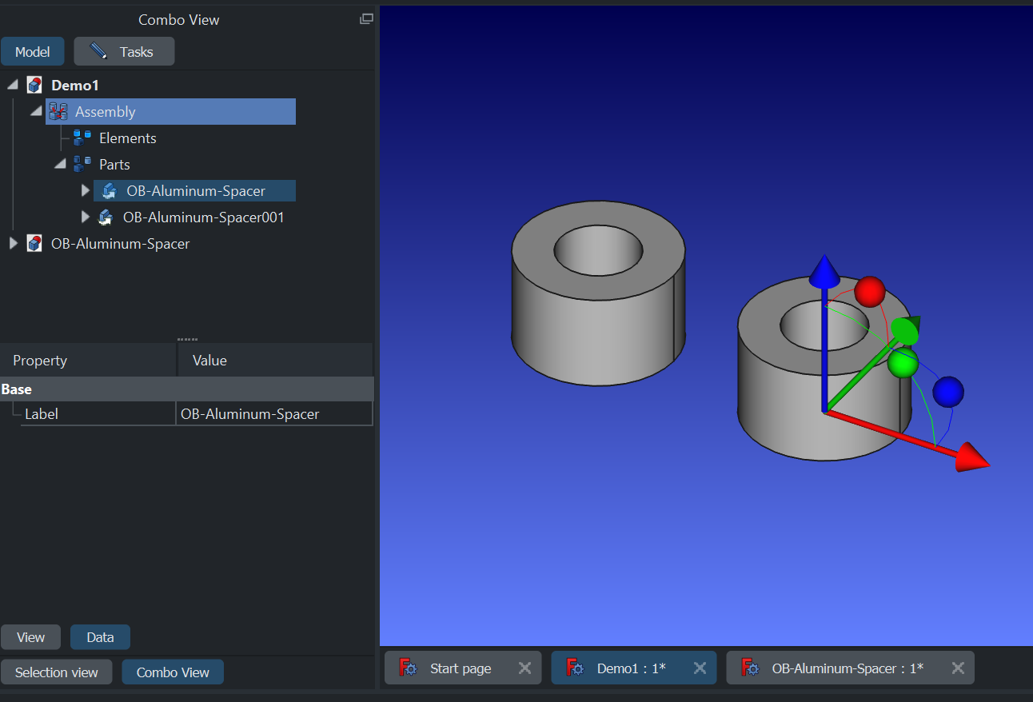
Task: Select the bottom OB-Aluminum-Spacer document row
Action: pos(120,243)
